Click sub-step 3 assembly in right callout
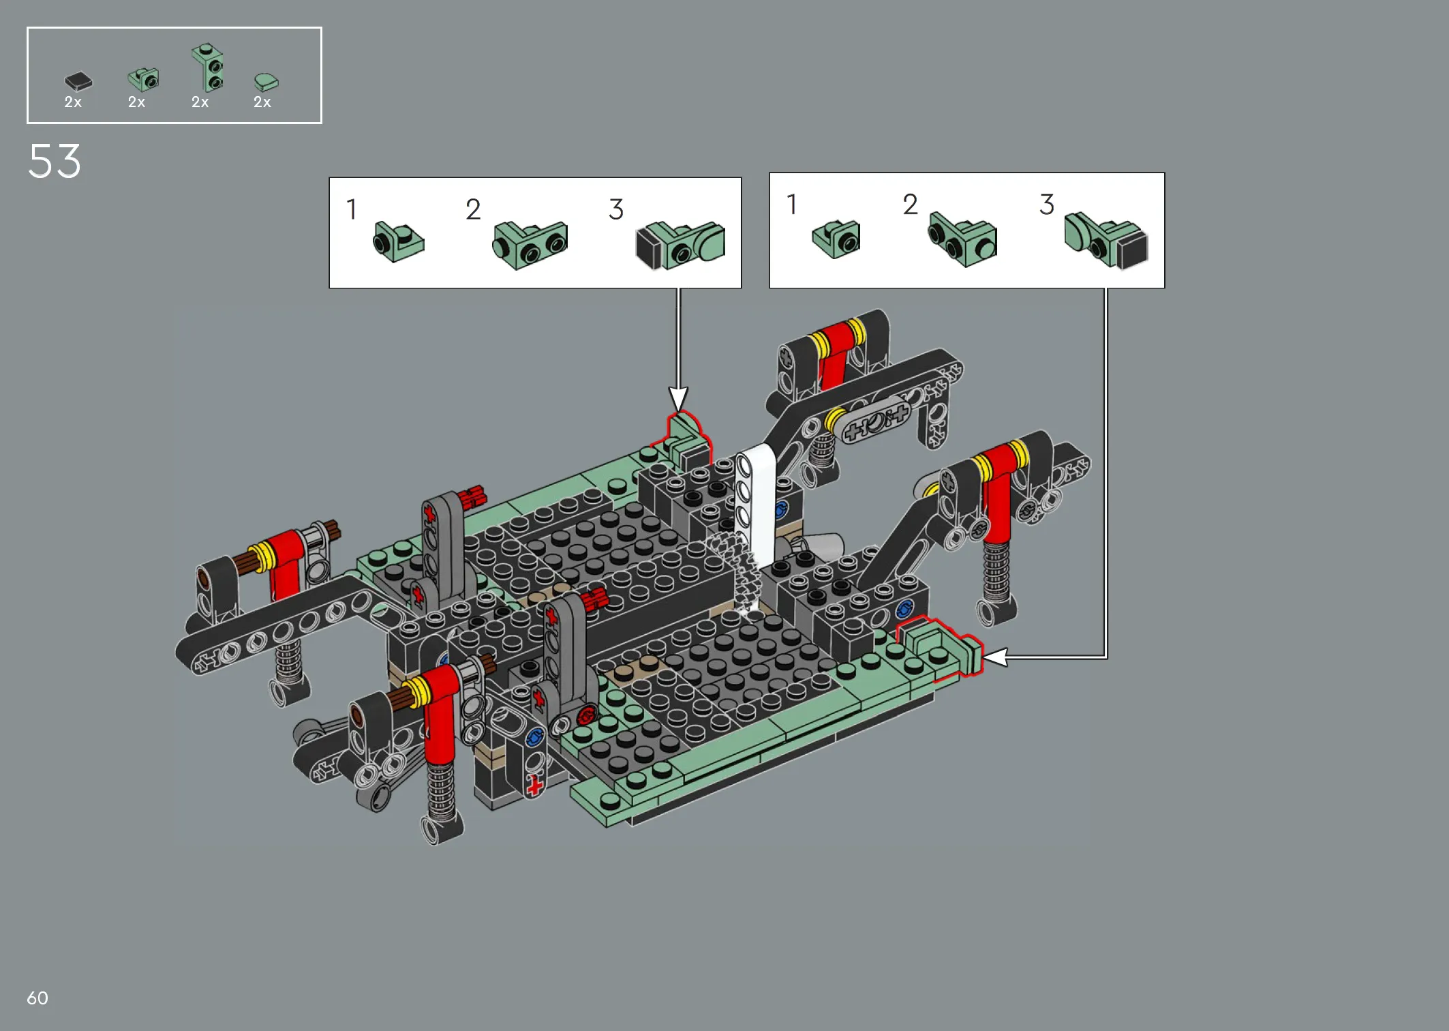 point(1105,240)
